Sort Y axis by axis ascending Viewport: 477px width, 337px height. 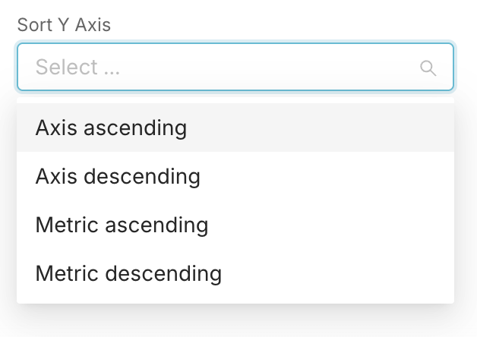point(235,128)
